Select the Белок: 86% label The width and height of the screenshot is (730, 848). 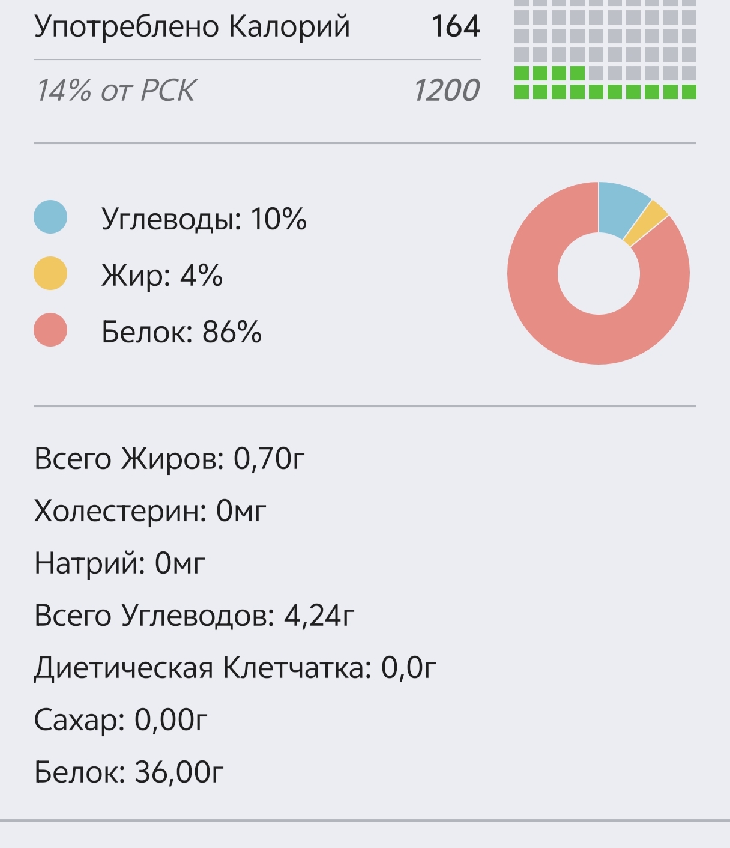pos(181,332)
